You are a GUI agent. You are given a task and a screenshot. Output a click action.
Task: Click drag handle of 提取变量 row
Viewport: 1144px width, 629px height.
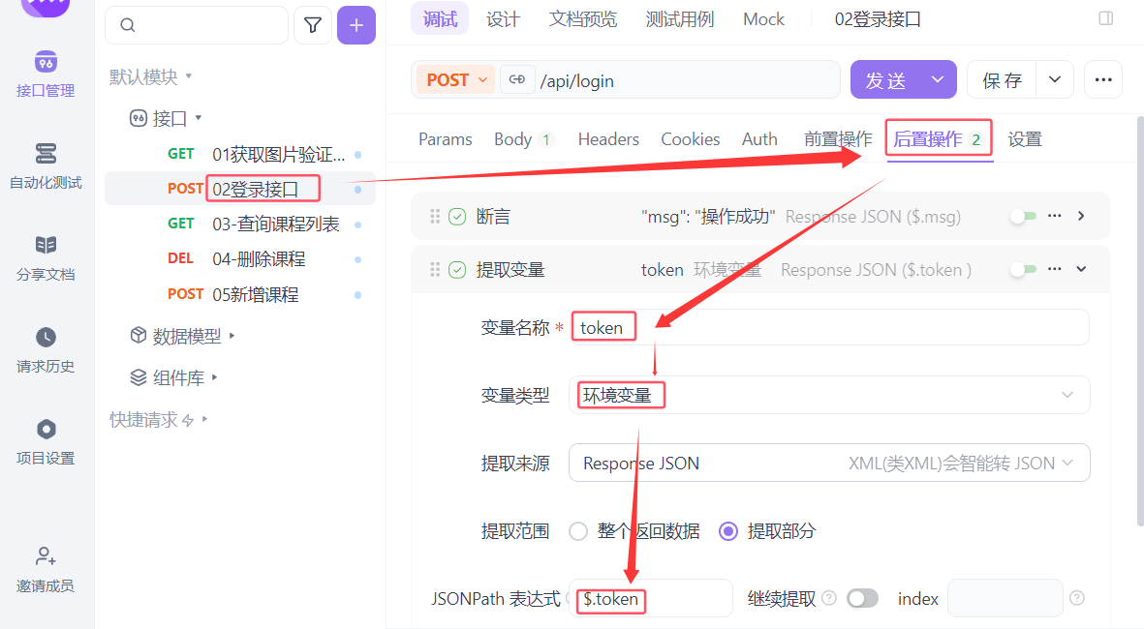(435, 270)
